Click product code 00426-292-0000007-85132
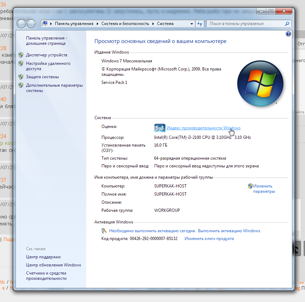 click(x=154, y=239)
